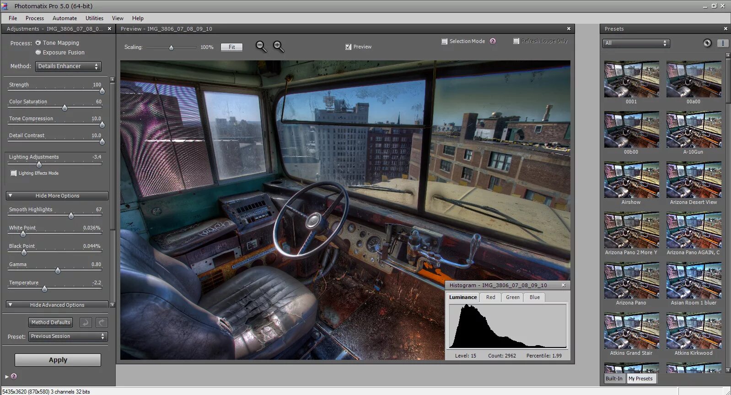Open the Utilities menu
The image size is (731, 395).
click(94, 18)
